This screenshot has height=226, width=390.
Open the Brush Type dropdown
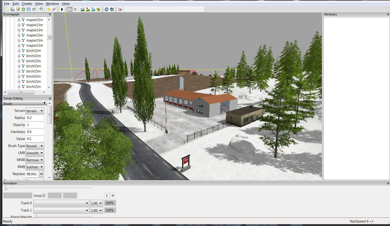35,146
